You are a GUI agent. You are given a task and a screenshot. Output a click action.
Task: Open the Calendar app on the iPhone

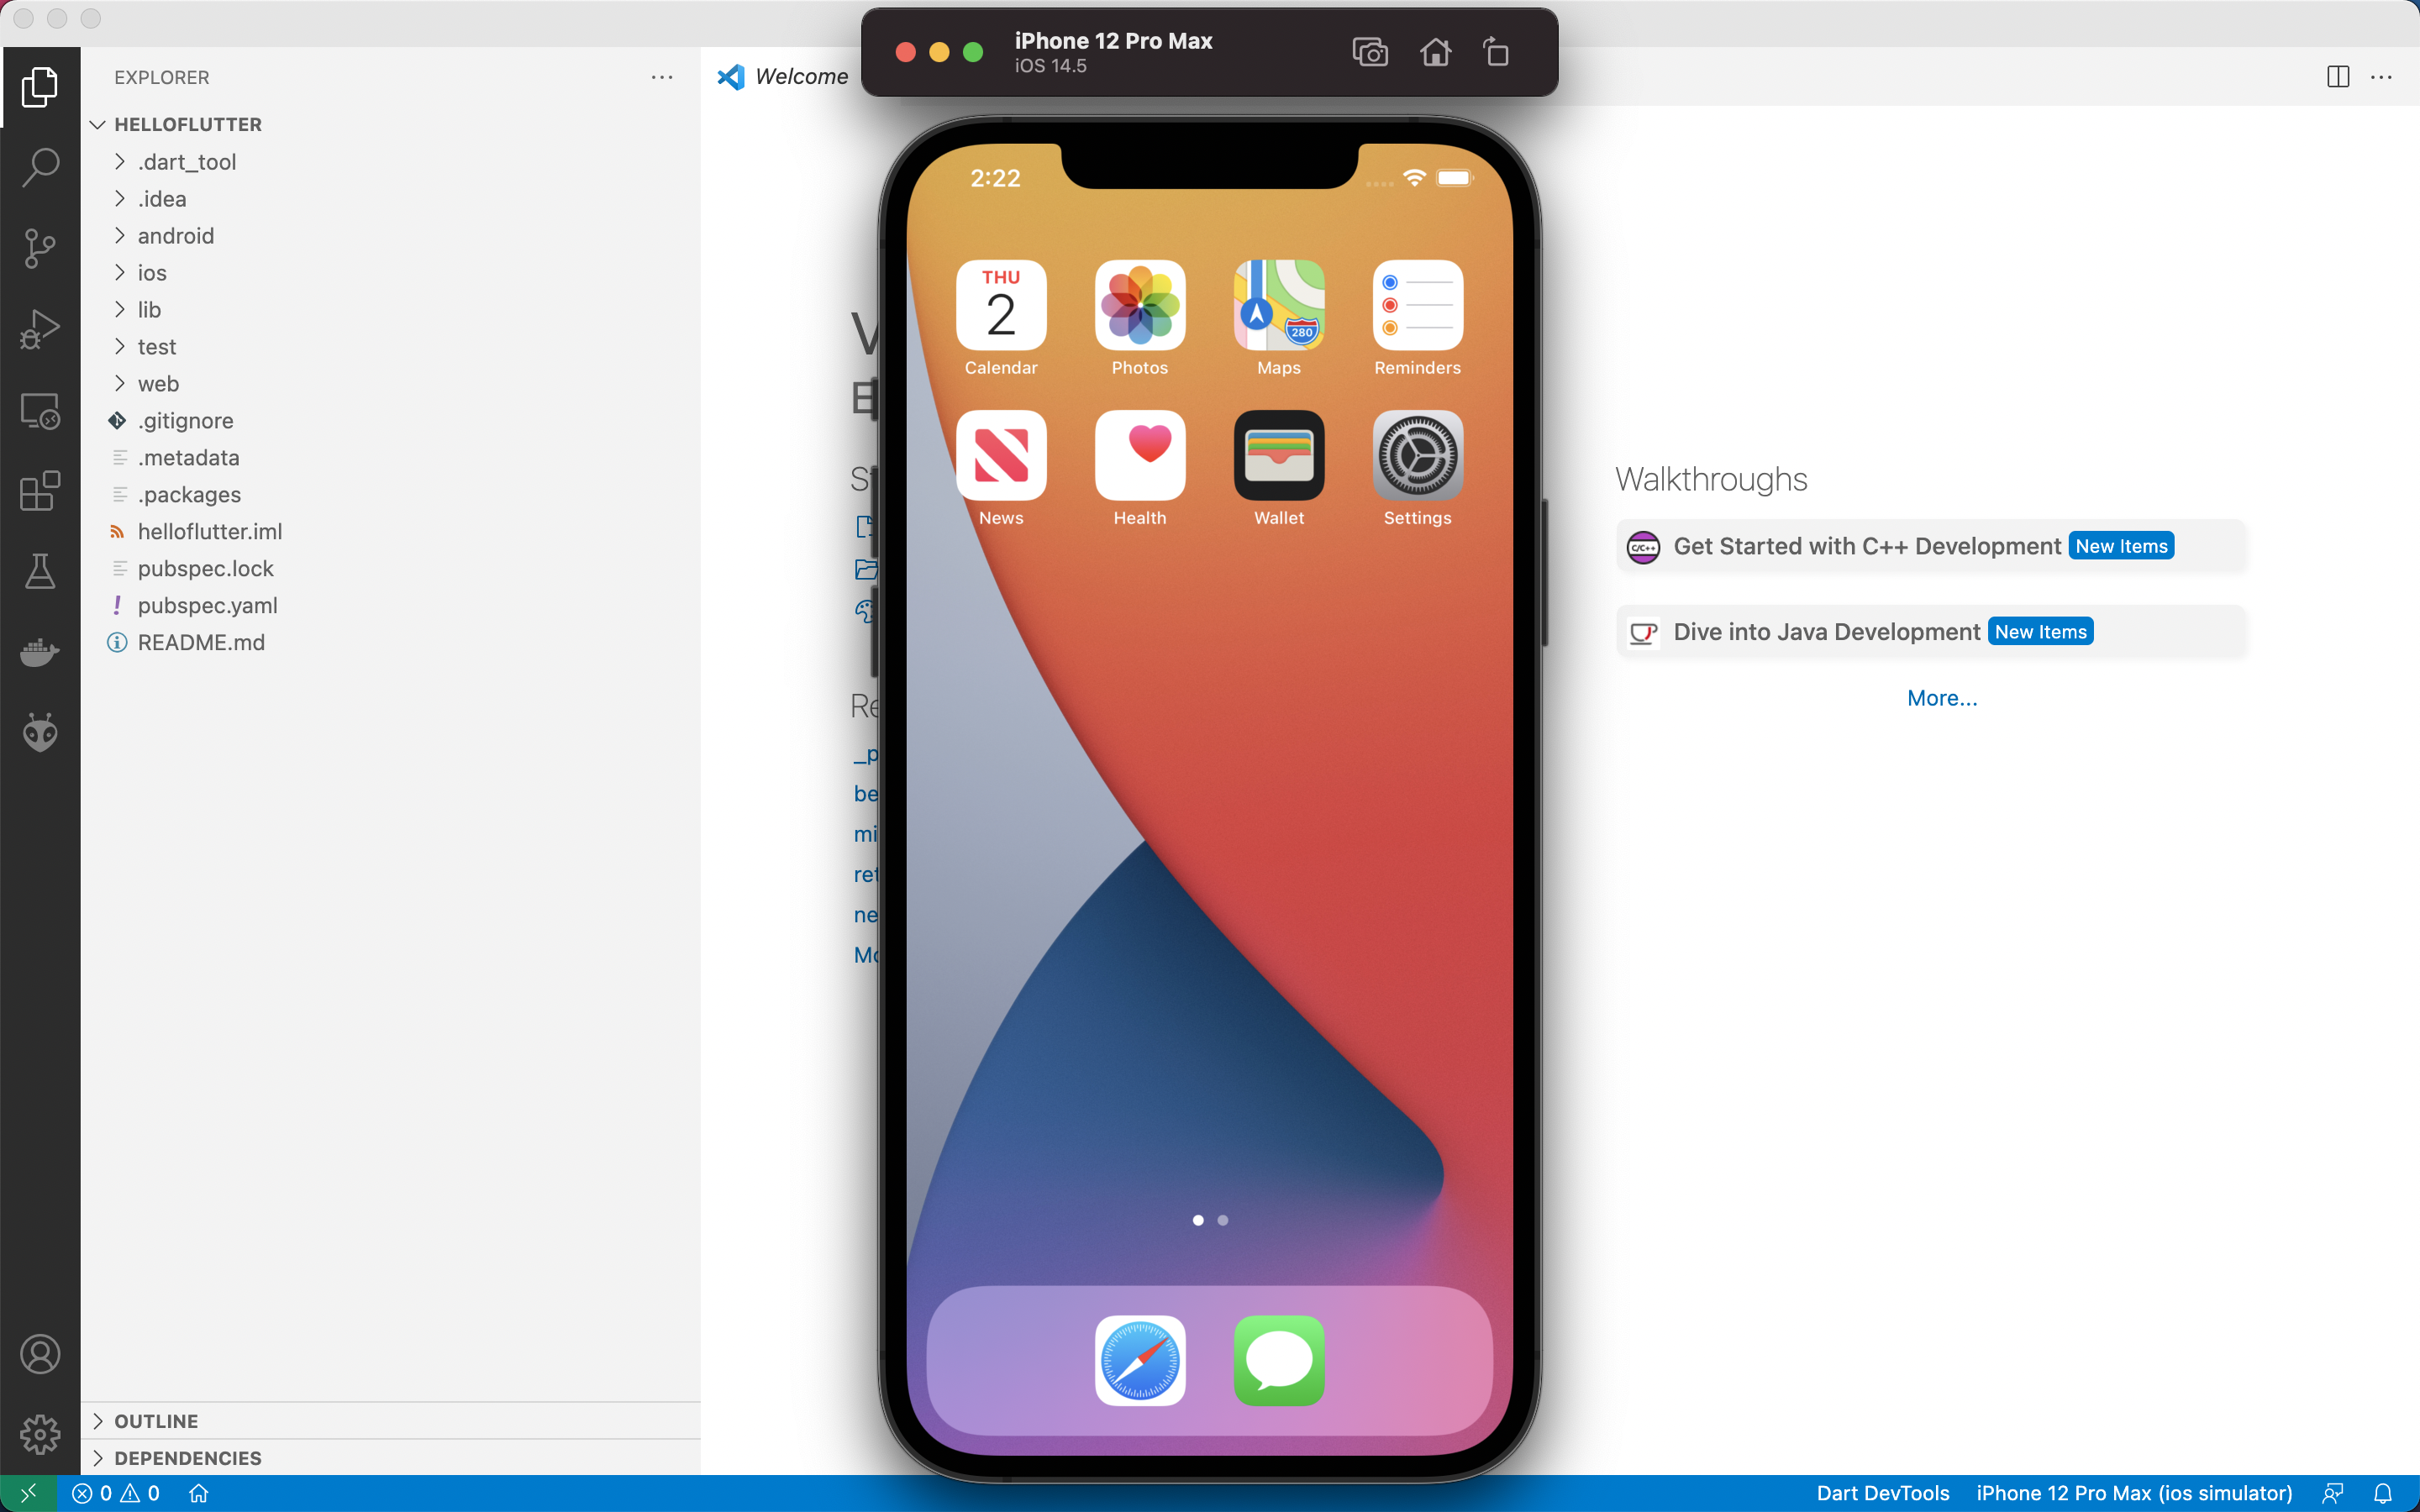[x=1001, y=305]
